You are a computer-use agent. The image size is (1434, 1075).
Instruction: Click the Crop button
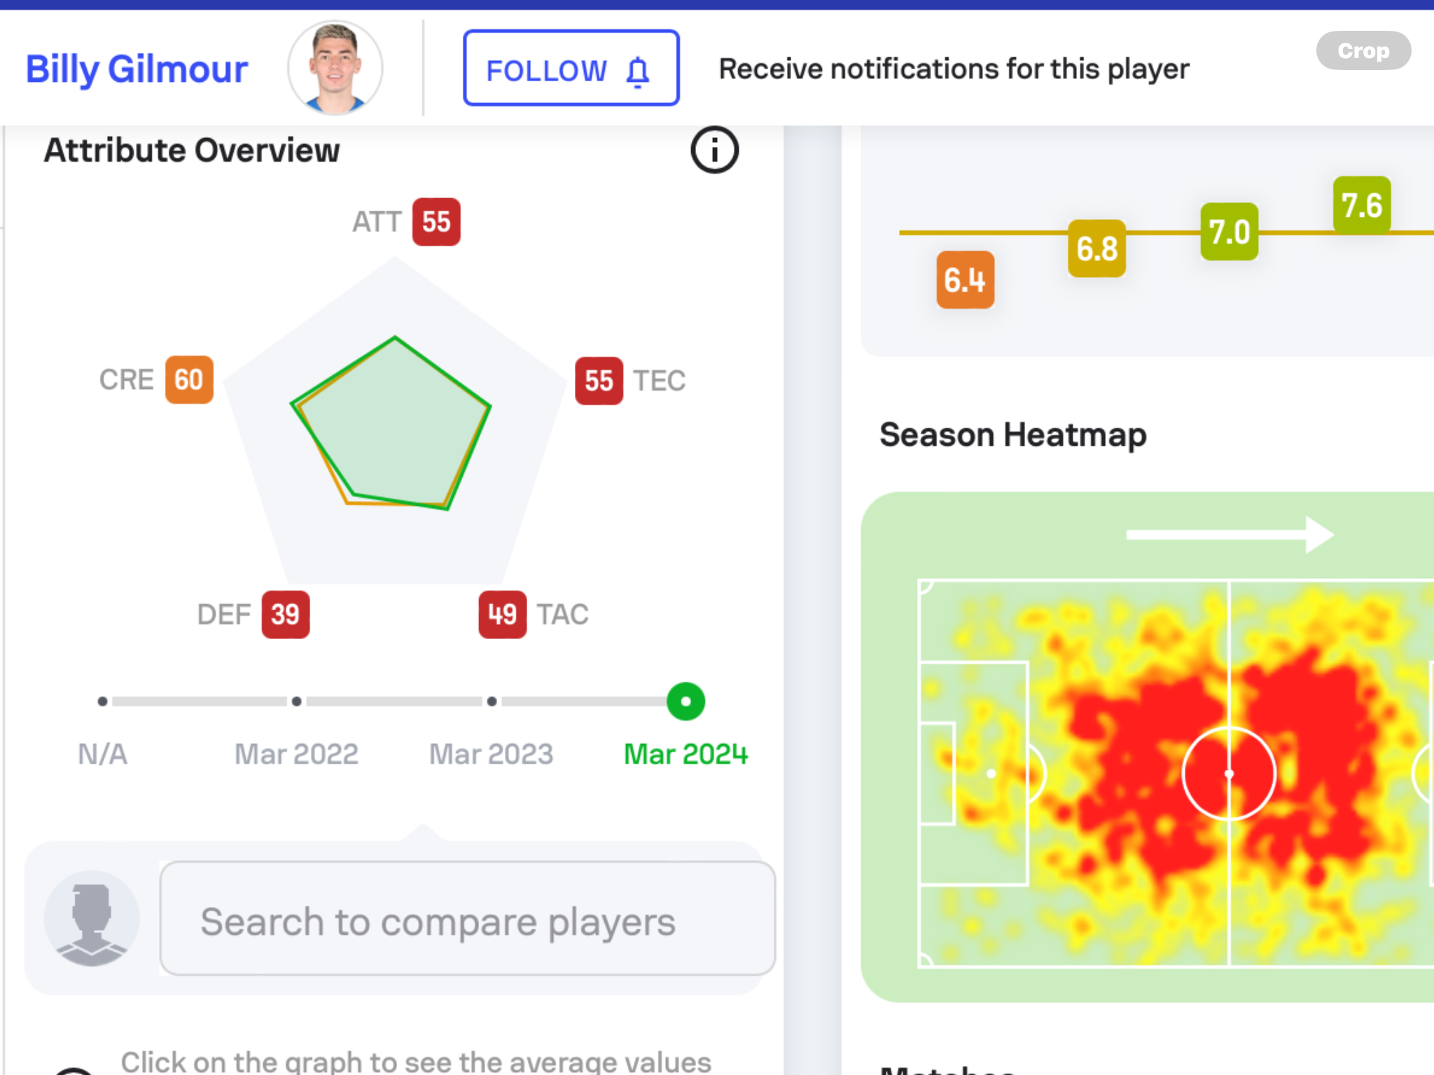pyautogui.click(x=1363, y=50)
